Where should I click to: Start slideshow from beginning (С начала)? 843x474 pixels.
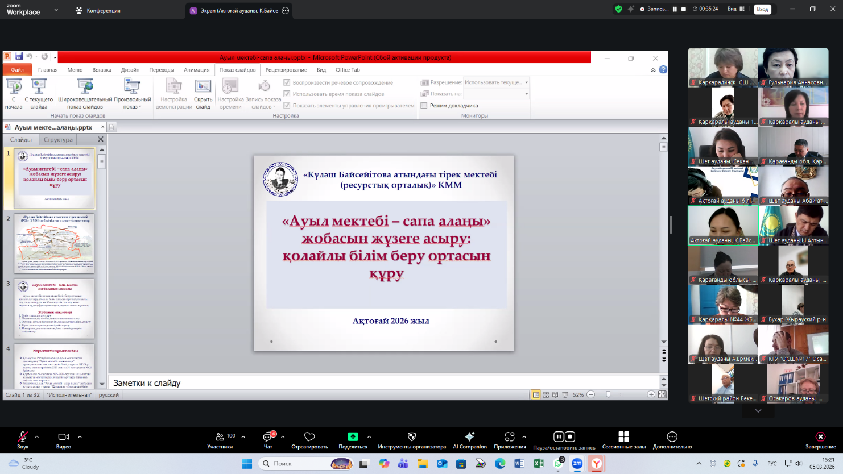14,94
